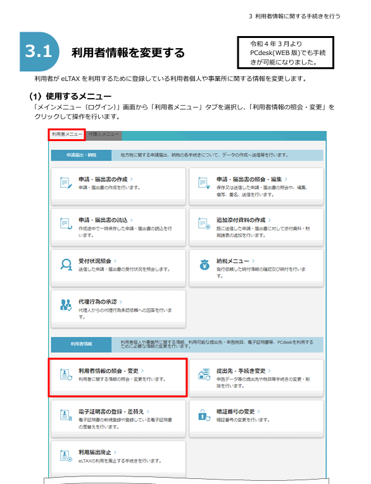The height and width of the screenshot is (484, 371).
Task: Click chevron next to 暗証番号の変更
Action: click(259, 411)
